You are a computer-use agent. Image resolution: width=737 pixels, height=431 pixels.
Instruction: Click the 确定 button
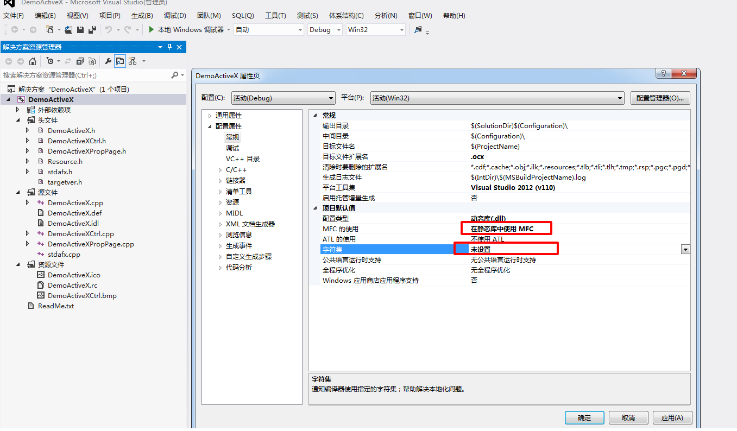click(x=584, y=417)
